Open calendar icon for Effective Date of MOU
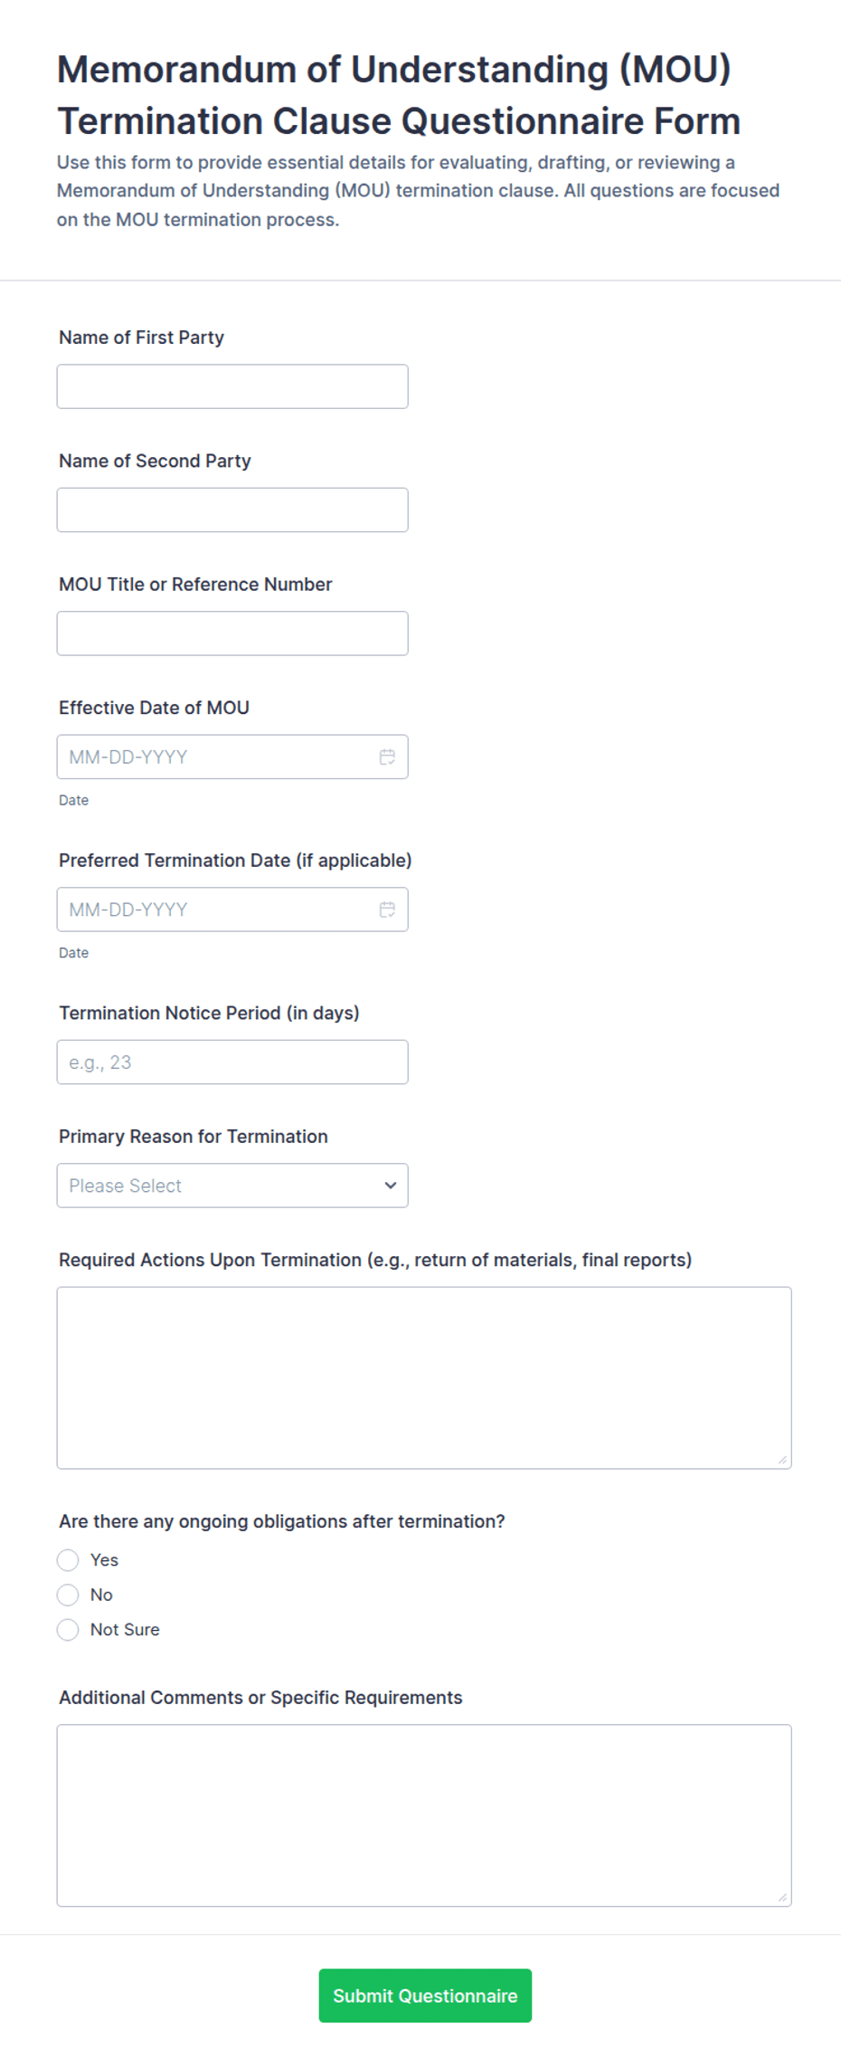This screenshot has width=841, height=2067. pos(387,757)
